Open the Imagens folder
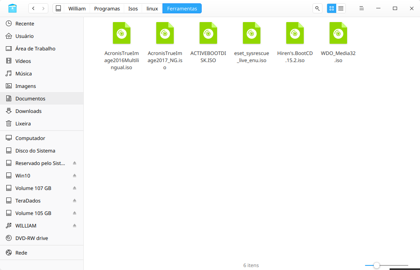The height and width of the screenshot is (270, 420). click(42, 86)
